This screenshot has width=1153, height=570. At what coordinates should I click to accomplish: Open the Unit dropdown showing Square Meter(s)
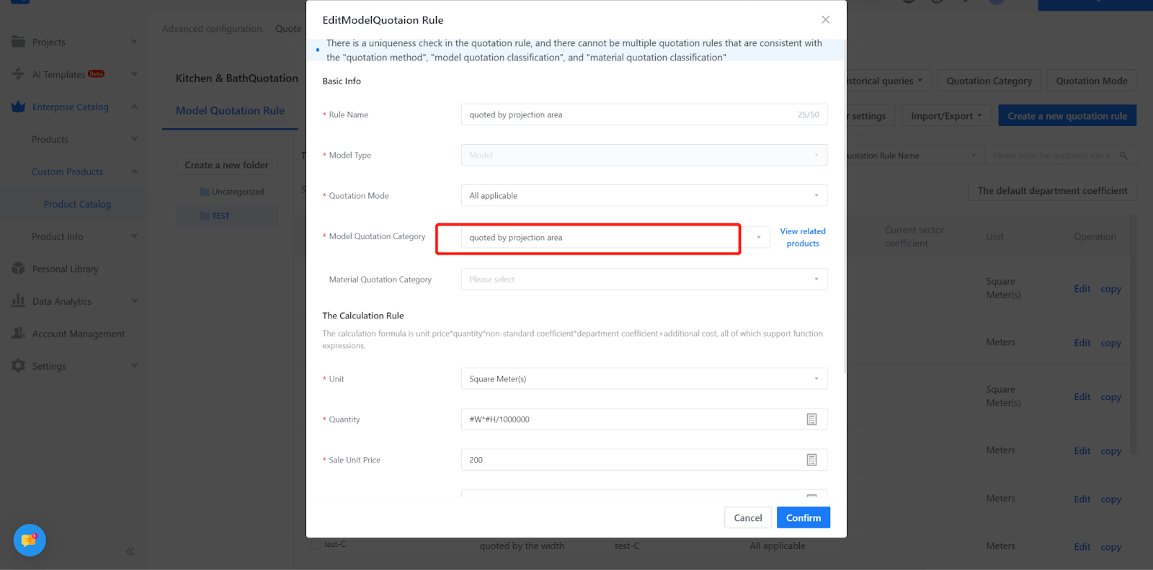tap(644, 379)
